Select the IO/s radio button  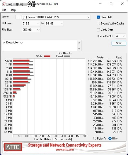tap(110, 138)
